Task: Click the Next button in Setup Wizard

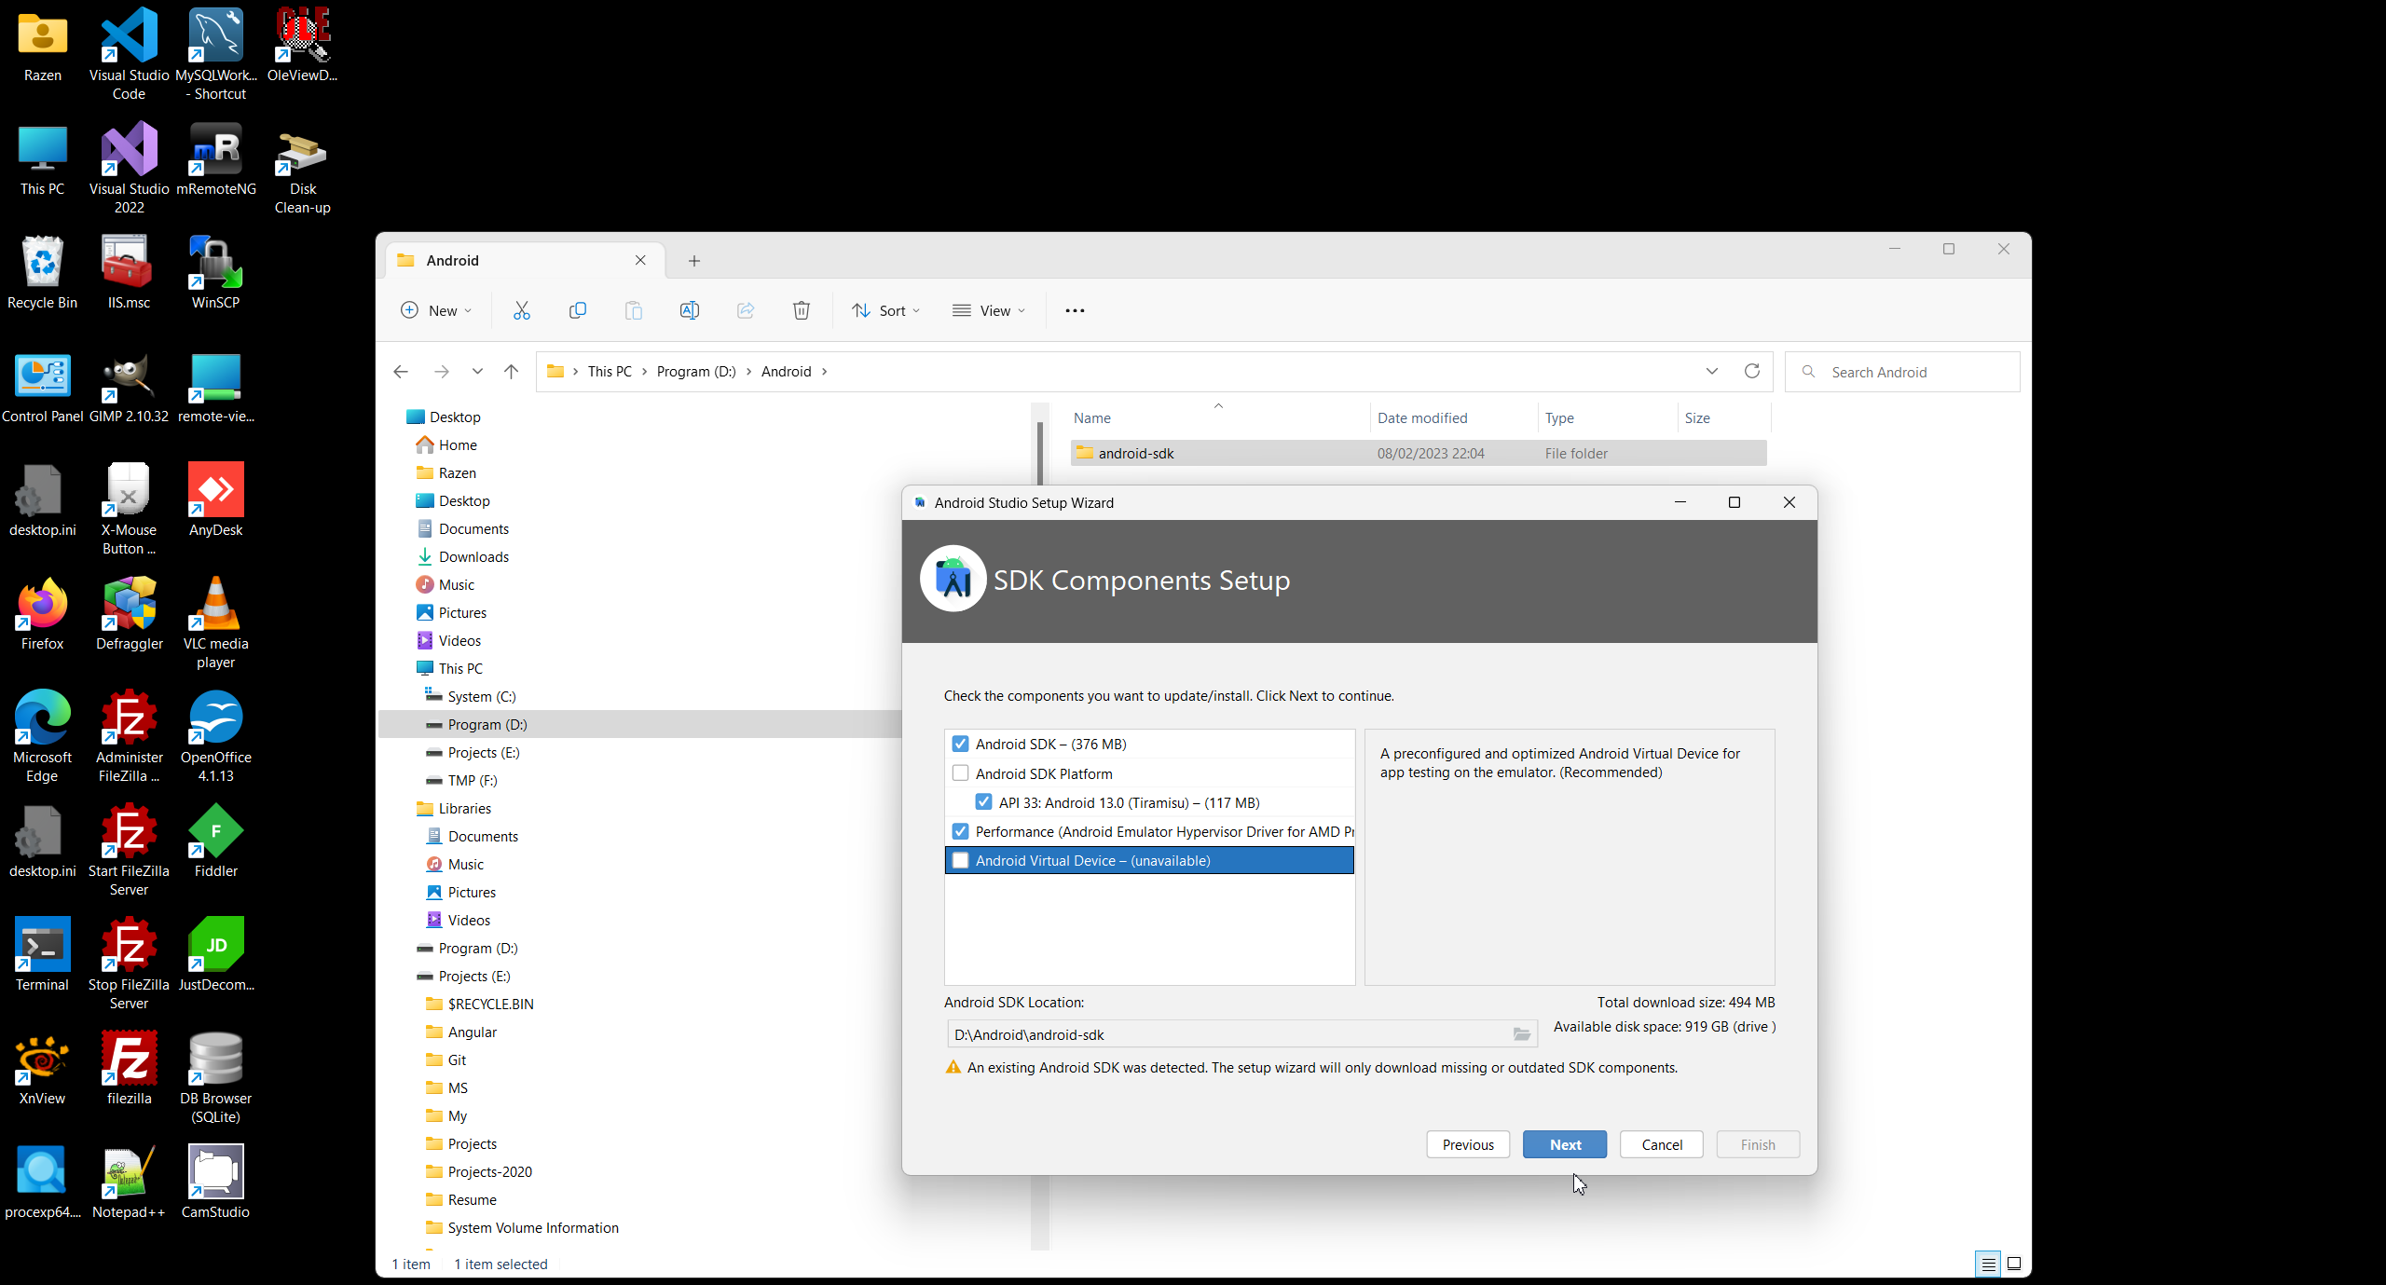Action: 1565,1144
